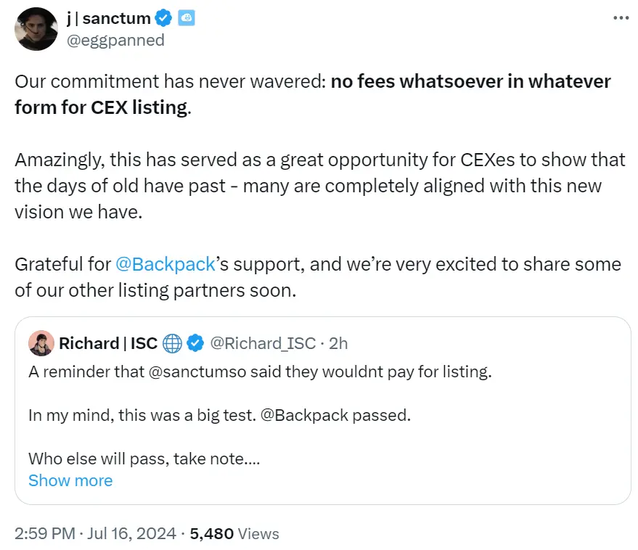This screenshot has width=638, height=550.
Task: Click the @Backpack link in the main tweet
Action: pyautogui.click(x=164, y=264)
